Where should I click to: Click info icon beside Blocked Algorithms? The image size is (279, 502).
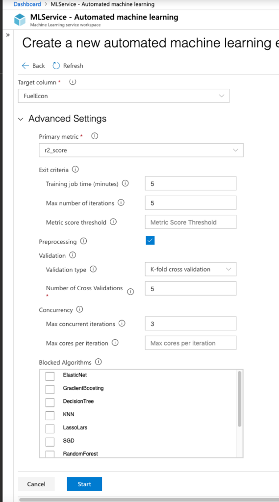tap(99, 362)
